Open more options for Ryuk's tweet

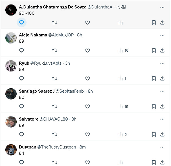(x=162, y=63)
